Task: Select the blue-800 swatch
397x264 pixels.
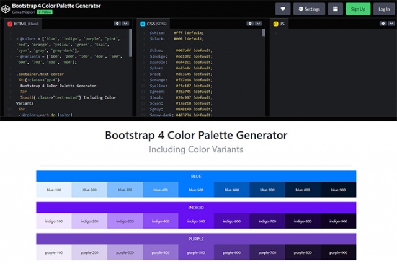Action: click(303, 190)
